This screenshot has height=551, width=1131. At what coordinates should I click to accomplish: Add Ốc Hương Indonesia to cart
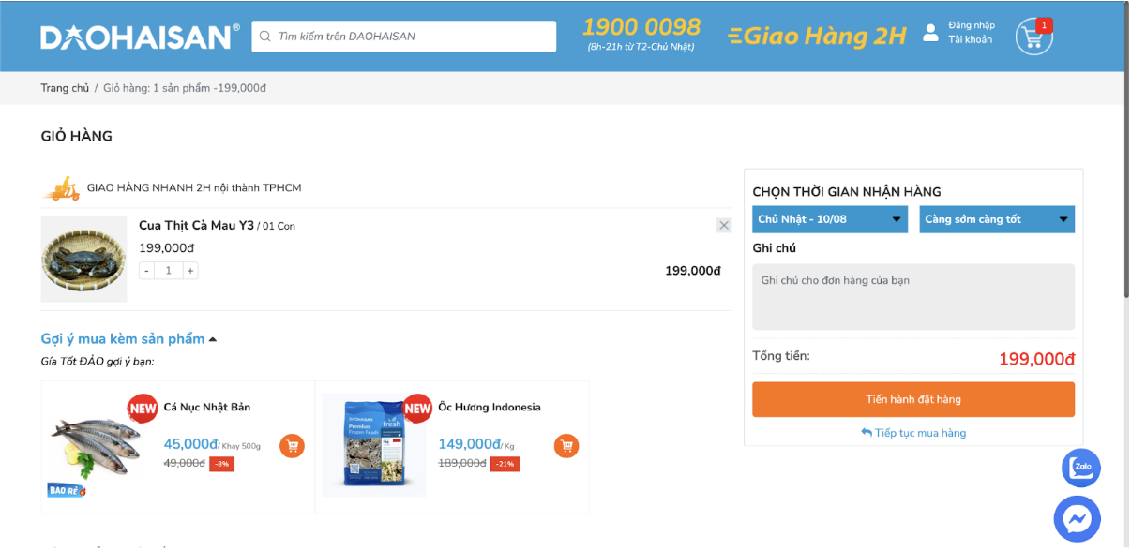pyautogui.click(x=566, y=446)
